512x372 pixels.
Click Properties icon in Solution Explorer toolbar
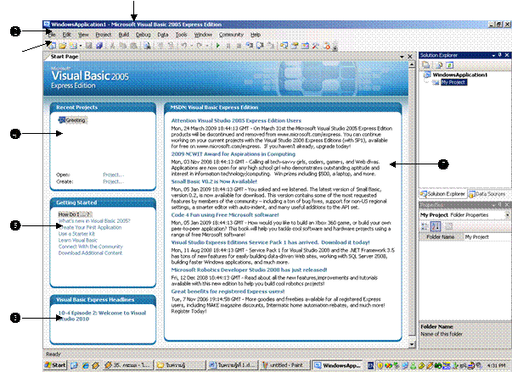click(x=426, y=64)
